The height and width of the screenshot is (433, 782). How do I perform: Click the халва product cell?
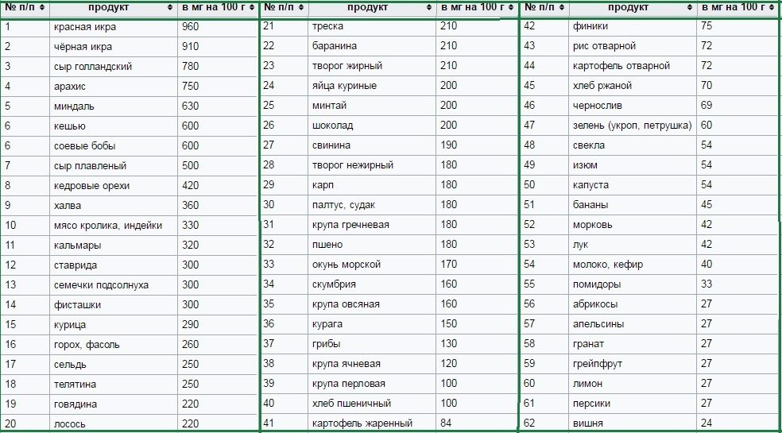pos(114,206)
